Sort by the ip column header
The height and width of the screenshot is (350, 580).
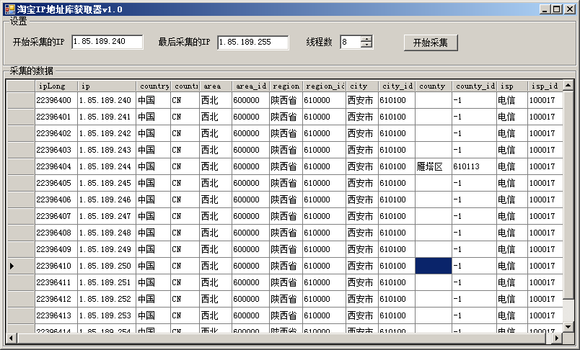(107, 86)
